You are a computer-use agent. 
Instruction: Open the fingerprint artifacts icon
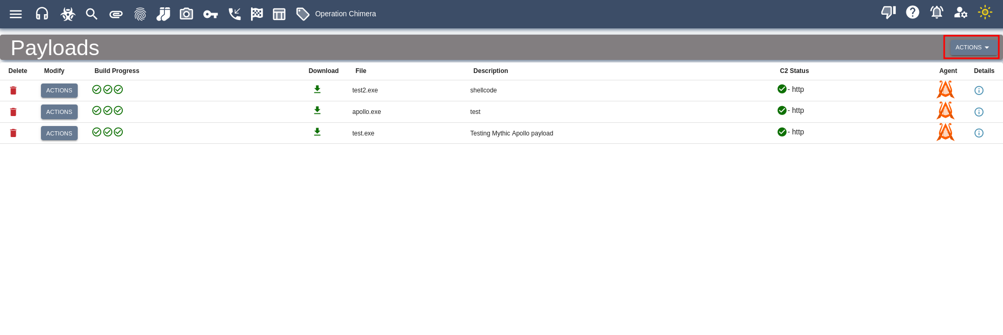[140, 14]
